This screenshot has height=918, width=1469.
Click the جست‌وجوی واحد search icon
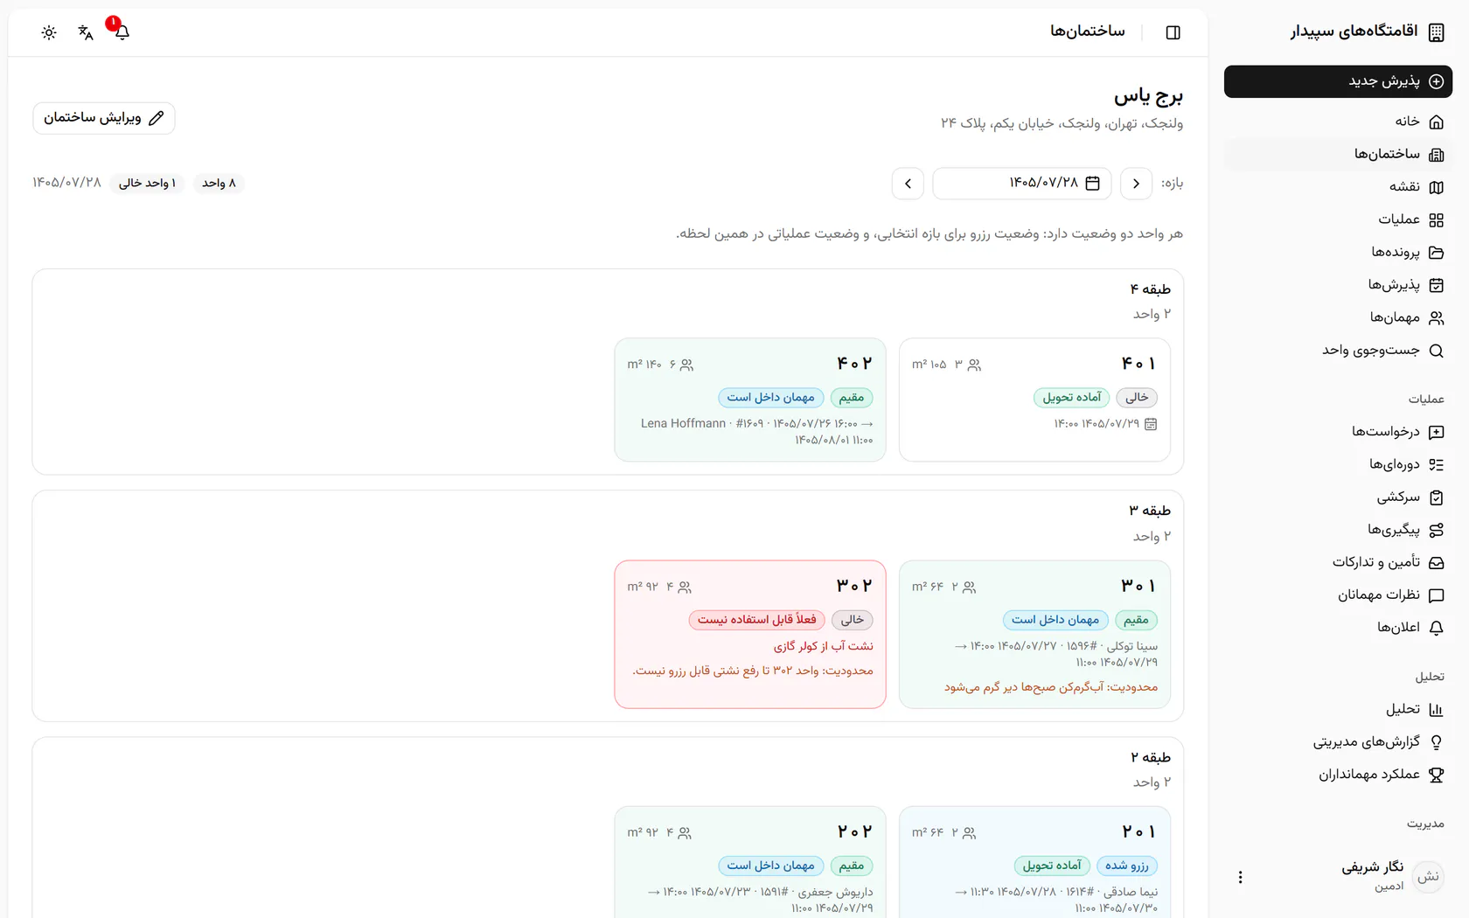[1436, 351]
